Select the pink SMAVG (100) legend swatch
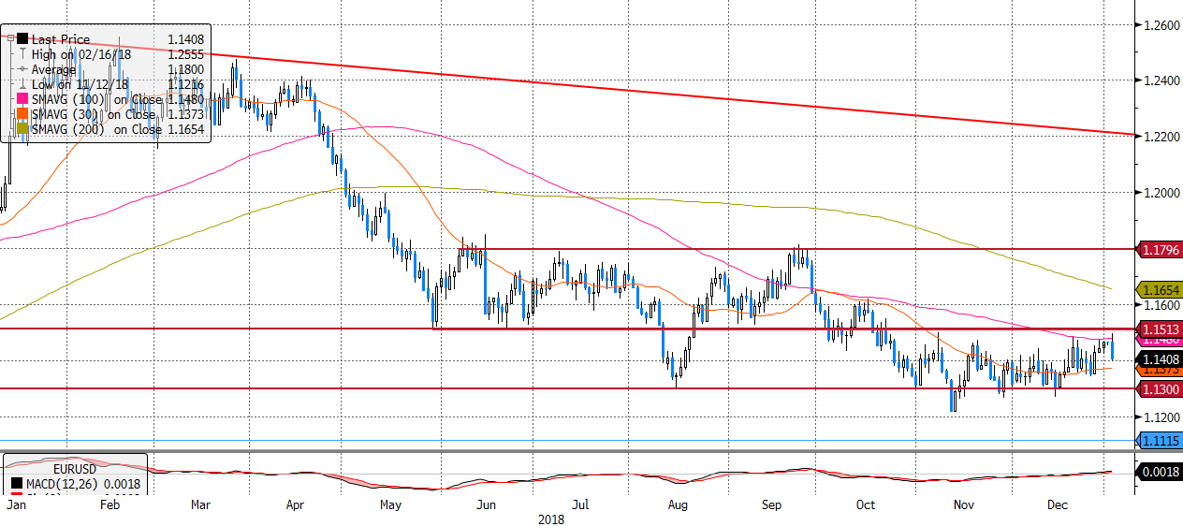1183x526 pixels. 22,99
